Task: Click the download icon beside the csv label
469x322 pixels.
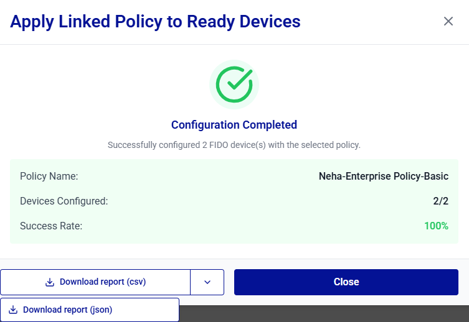Action: [50, 282]
